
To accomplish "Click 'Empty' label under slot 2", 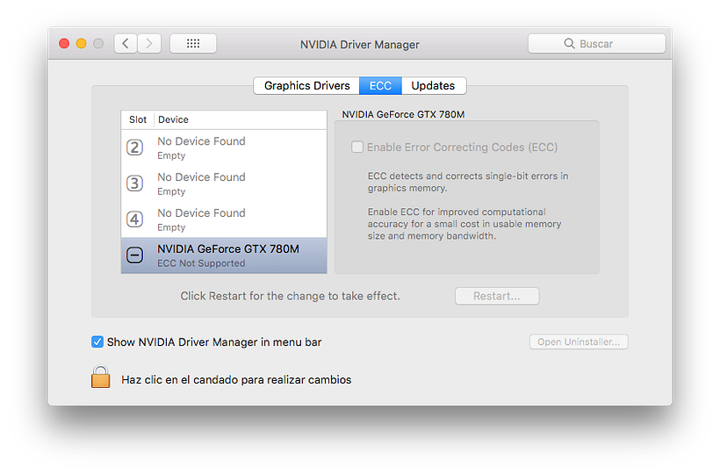I will coord(171,155).
